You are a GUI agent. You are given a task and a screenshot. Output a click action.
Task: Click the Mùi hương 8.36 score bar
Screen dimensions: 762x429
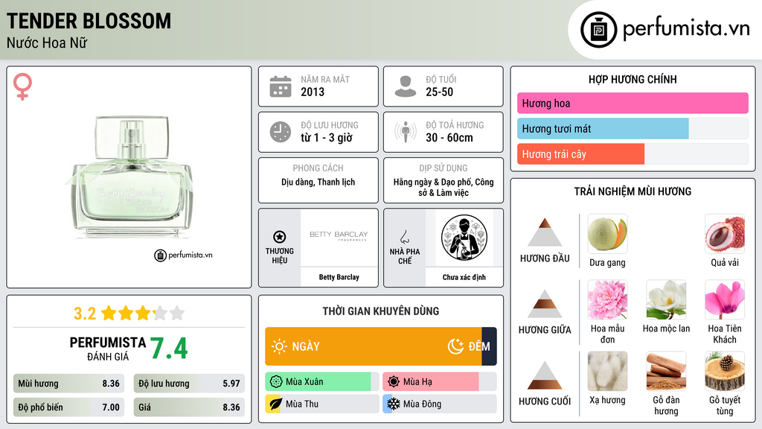[68, 384]
